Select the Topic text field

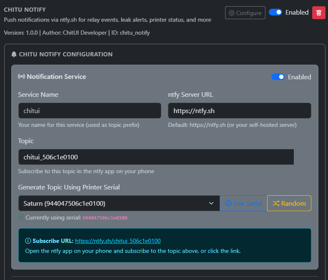tap(156, 157)
